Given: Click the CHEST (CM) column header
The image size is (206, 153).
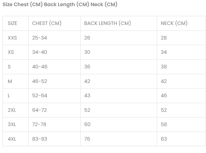Looking at the screenshot, I should [47, 23].
